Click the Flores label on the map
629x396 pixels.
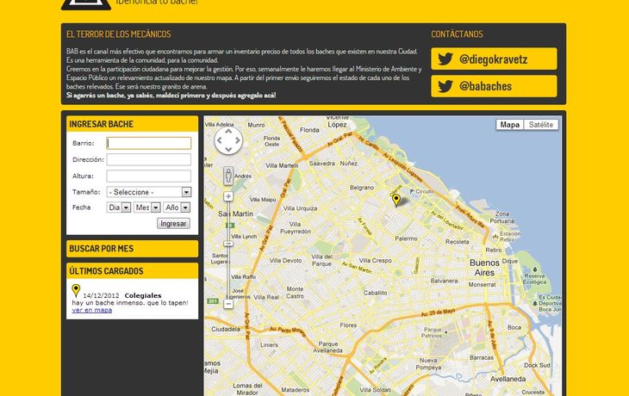(348, 325)
